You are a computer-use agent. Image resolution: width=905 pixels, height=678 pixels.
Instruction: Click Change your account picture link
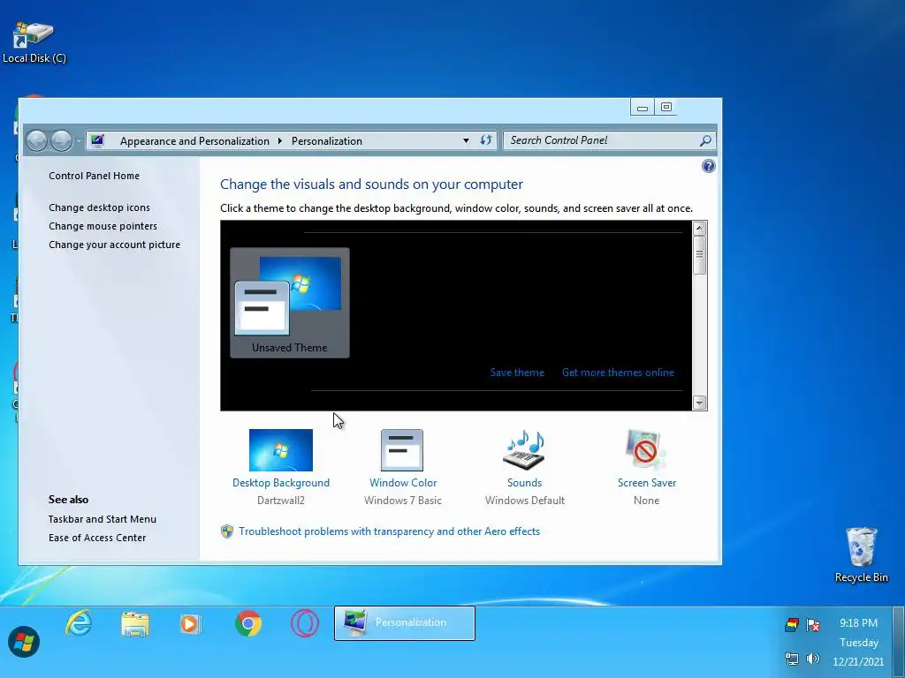114,245
